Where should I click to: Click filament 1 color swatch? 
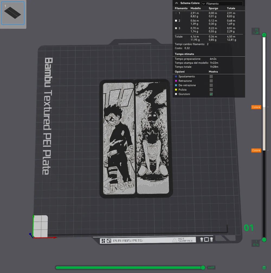[x=176, y=13]
